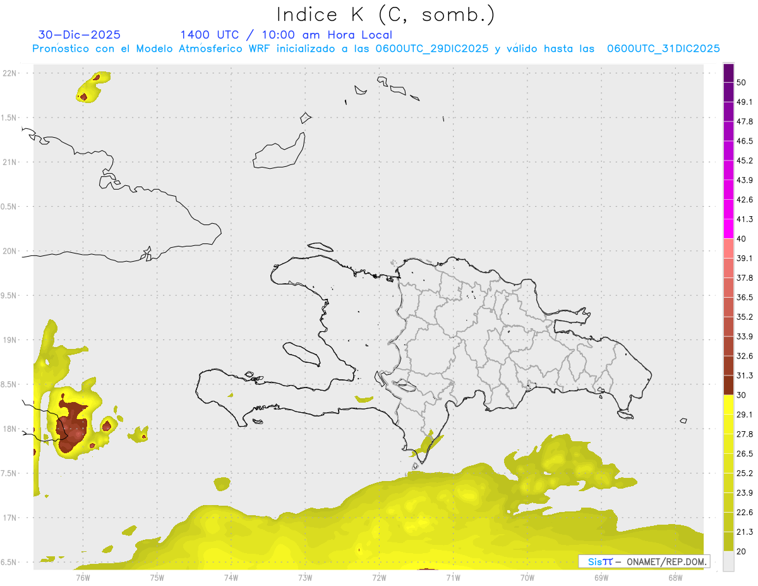Click the colorbar value "29.1"
This screenshot has height=586, width=758.
[x=745, y=415]
